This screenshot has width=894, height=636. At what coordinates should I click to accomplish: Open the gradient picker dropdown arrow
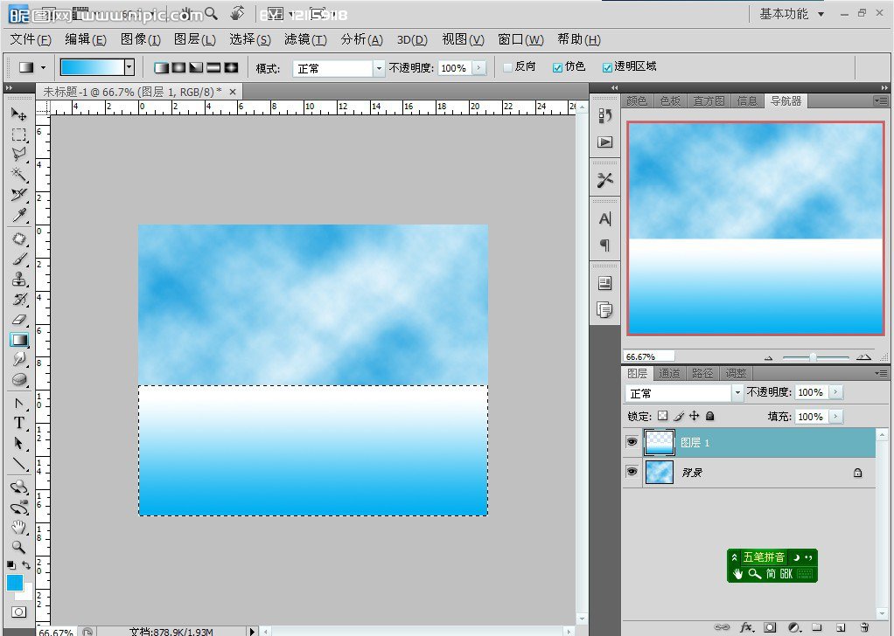click(129, 67)
